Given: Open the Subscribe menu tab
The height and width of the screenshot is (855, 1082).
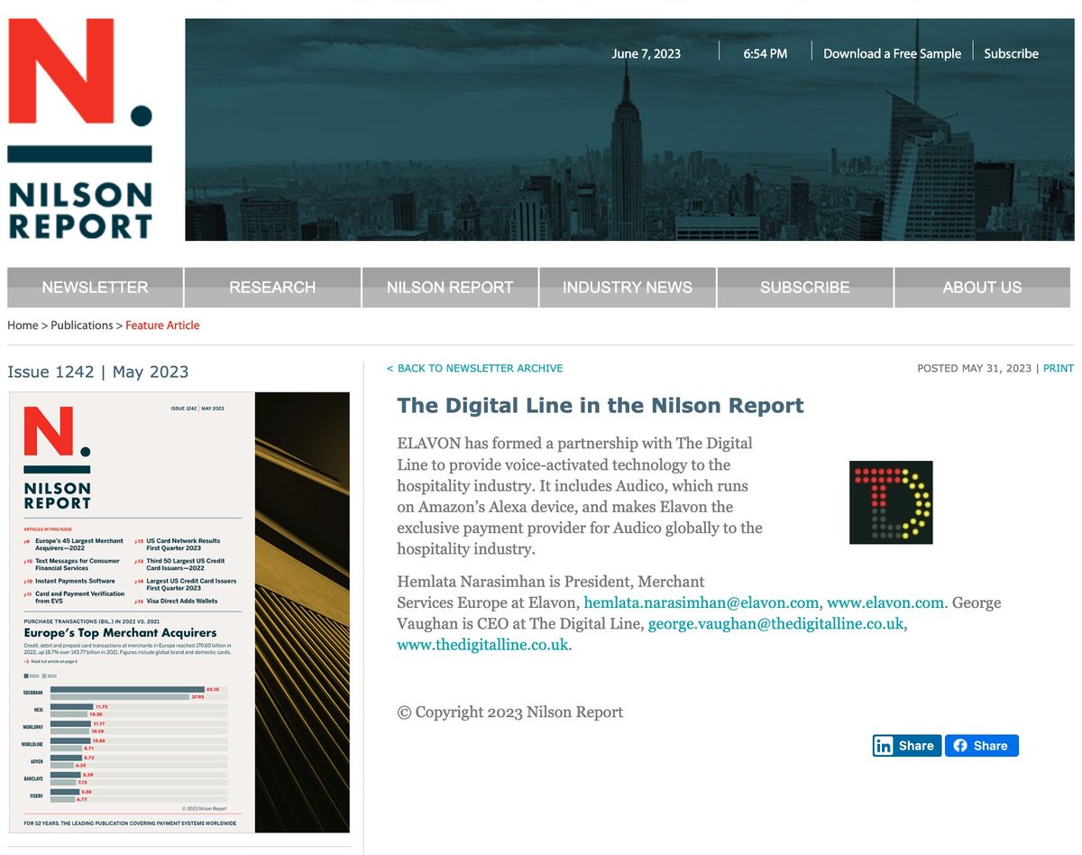Looking at the screenshot, I should 805,288.
